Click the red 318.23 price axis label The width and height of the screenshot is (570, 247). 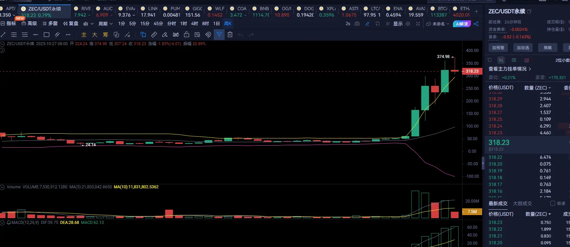(x=472, y=71)
